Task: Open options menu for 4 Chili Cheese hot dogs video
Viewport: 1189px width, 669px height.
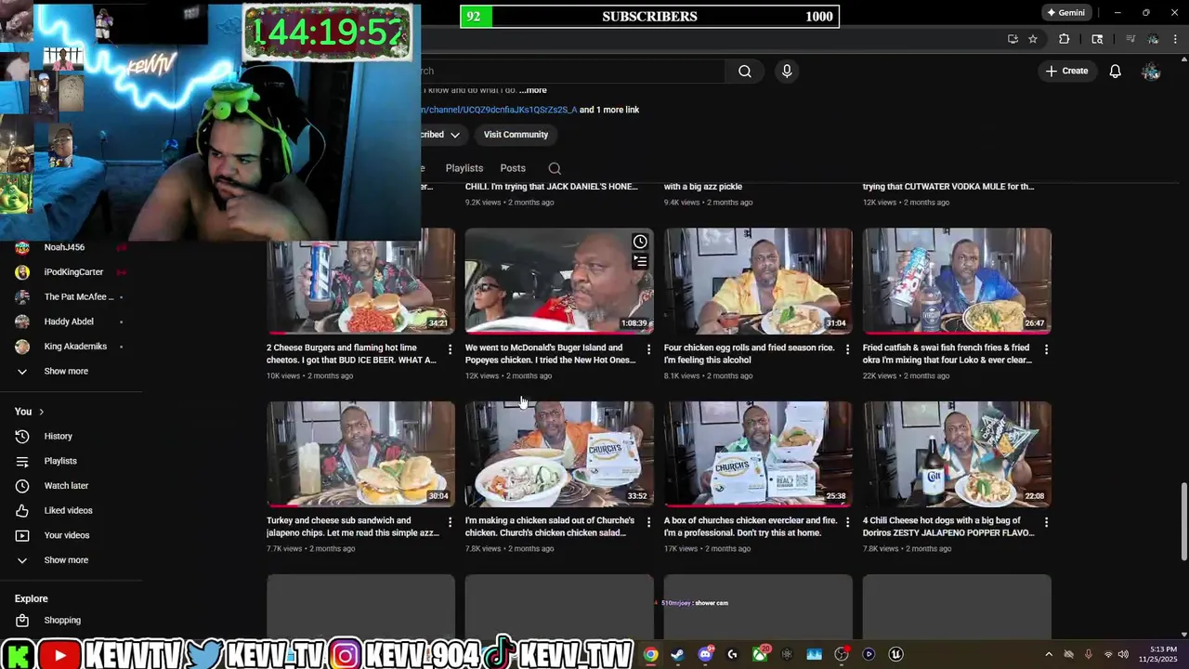Action: (x=1046, y=522)
